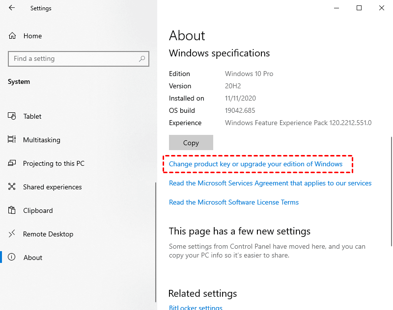The height and width of the screenshot is (310, 393).
Task: Open Remote Desktop settings
Action: pyautogui.click(x=48, y=234)
